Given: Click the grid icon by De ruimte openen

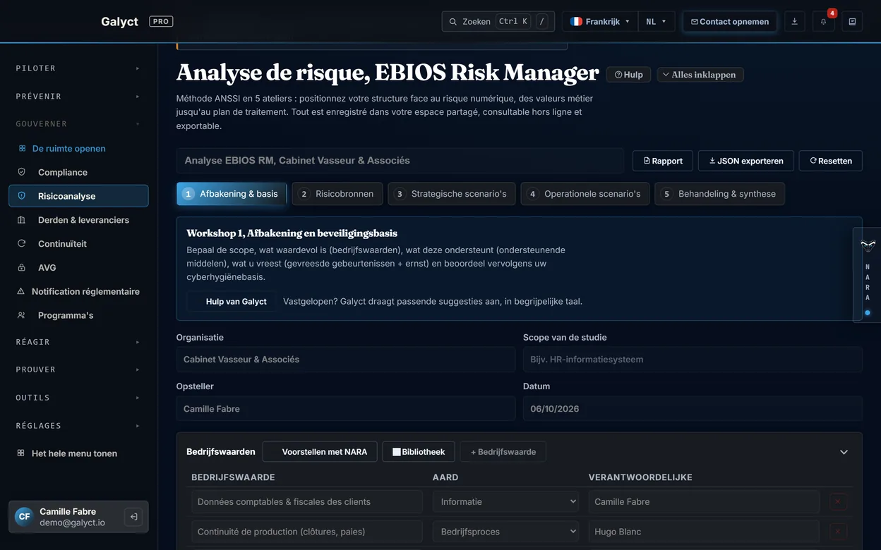Looking at the screenshot, I should [22, 149].
